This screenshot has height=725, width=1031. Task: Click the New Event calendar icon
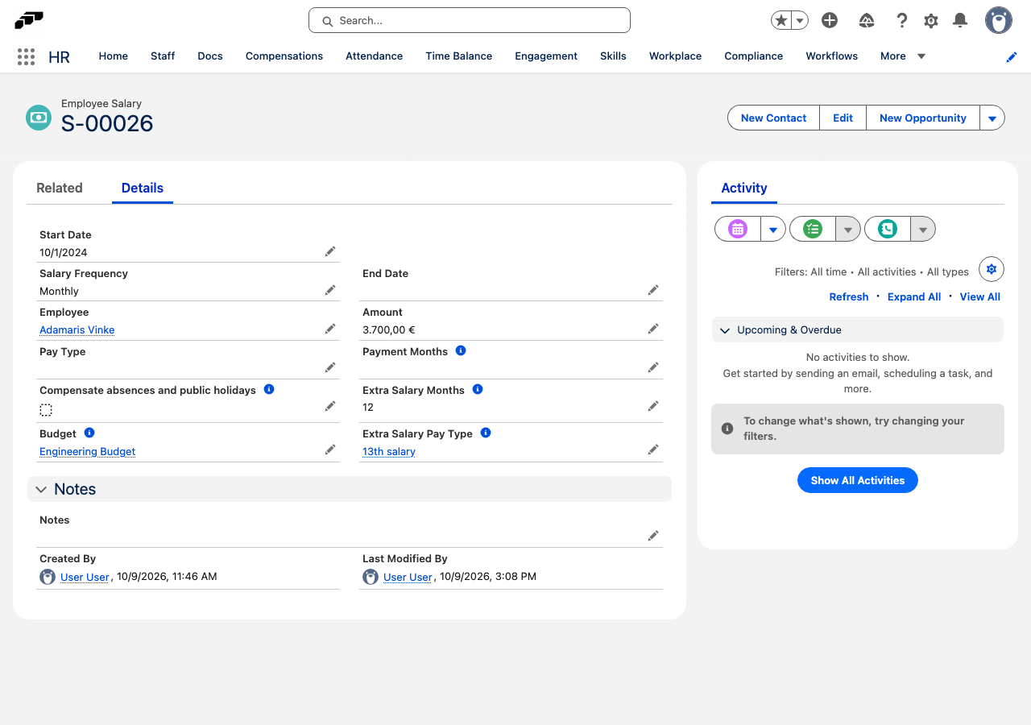tap(738, 230)
